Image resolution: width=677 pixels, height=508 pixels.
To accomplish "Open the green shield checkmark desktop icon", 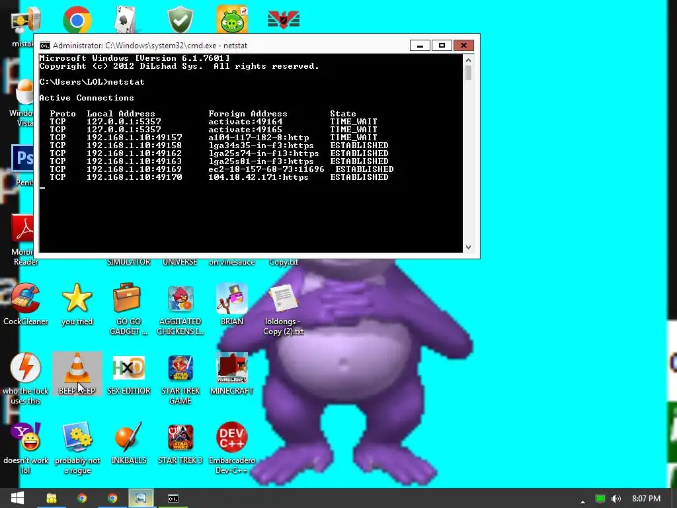I will [x=180, y=19].
